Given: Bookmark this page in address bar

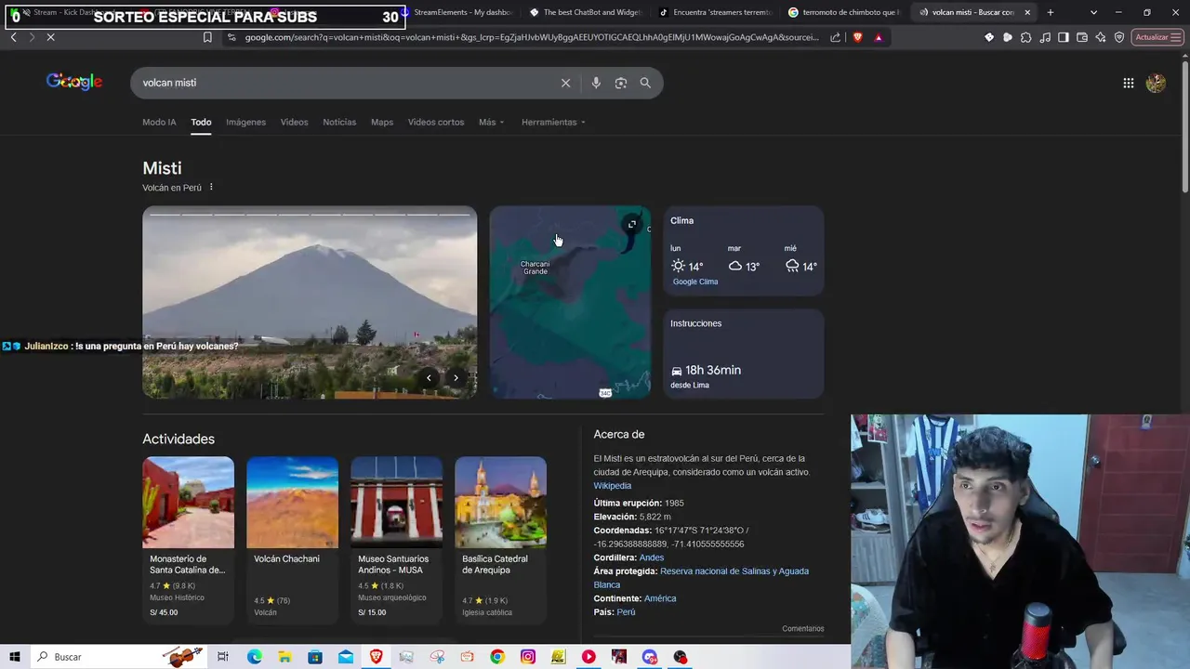Looking at the screenshot, I should pos(207,37).
